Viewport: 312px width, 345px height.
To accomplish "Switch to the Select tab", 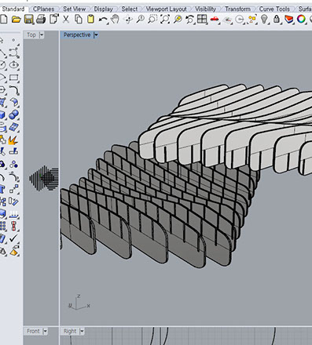I will (x=130, y=9).
